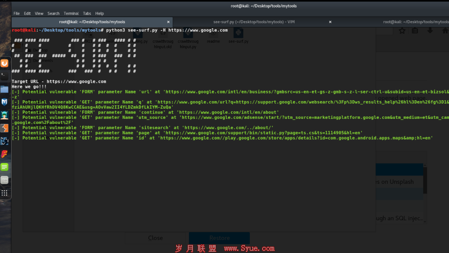Switch to the third root@kali terminal tab

(x=416, y=22)
